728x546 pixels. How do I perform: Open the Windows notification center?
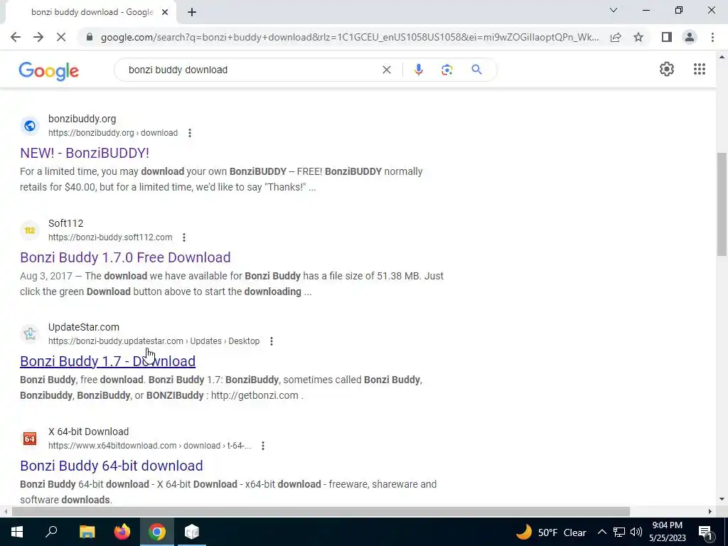click(705, 532)
